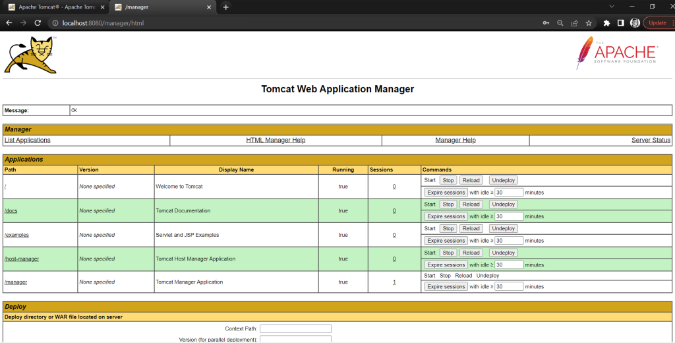Click the zoom magnifier icon in address bar
675x343 pixels.
point(560,23)
